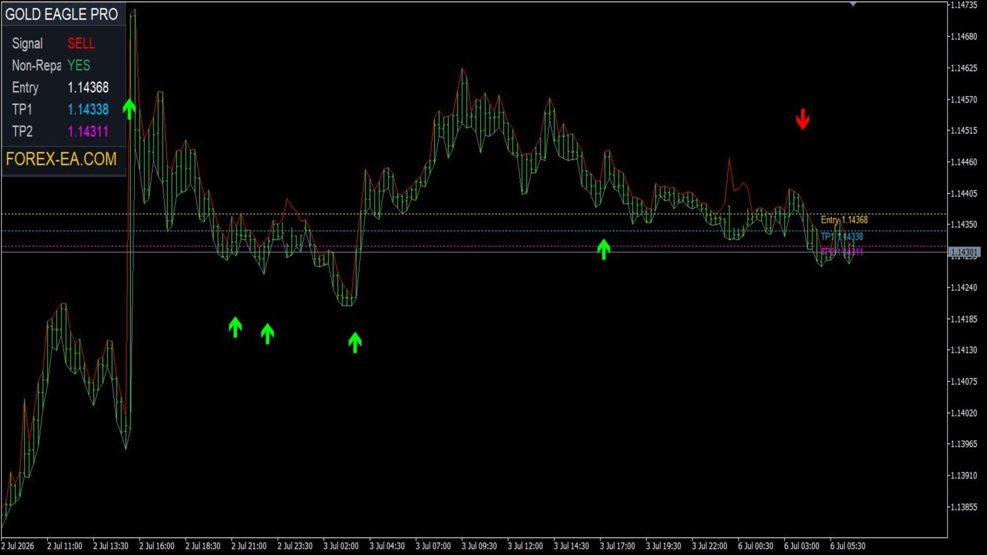Click the first green arrow after 2 Jul 18:30
987x555 pixels.
[x=235, y=327]
